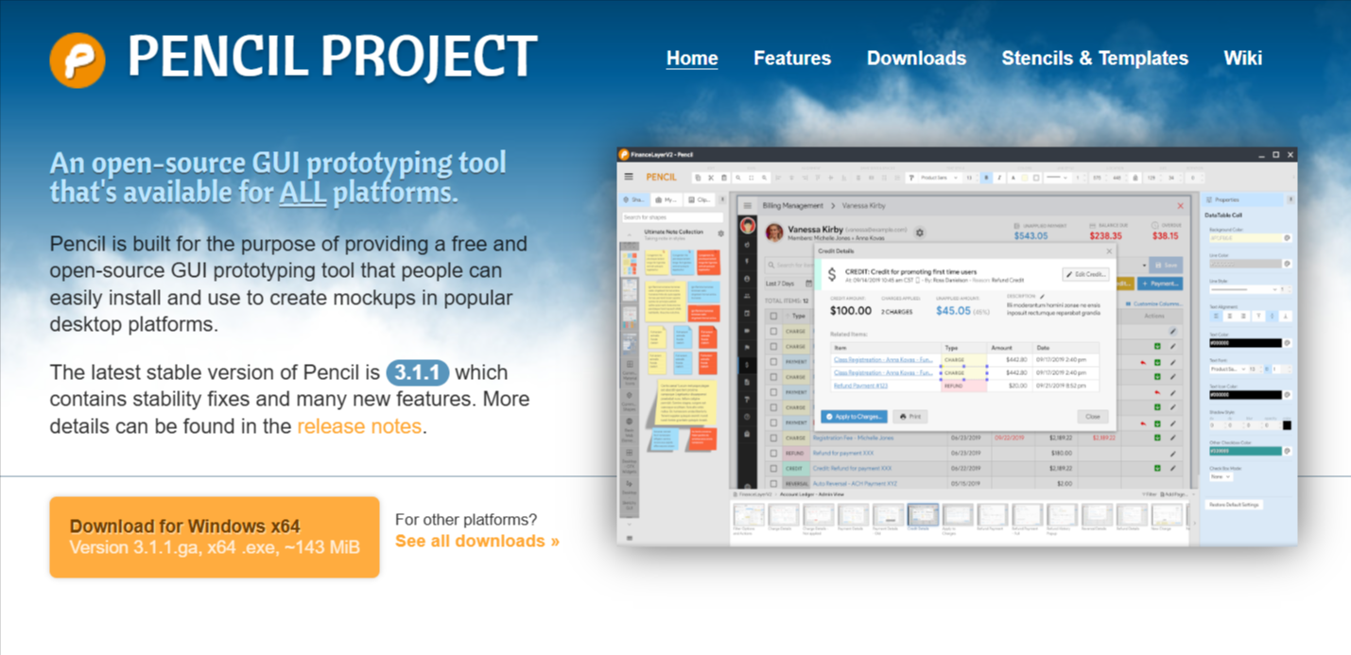Open the Refund Payment #123 link
Viewport: 1351px width, 655px height.
[860, 386]
